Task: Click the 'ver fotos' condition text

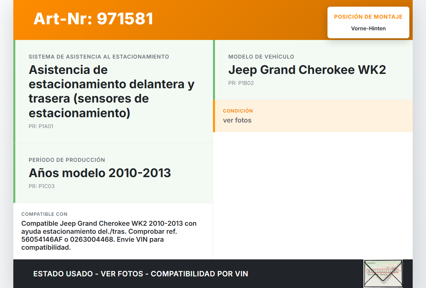Action: click(x=237, y=120)
